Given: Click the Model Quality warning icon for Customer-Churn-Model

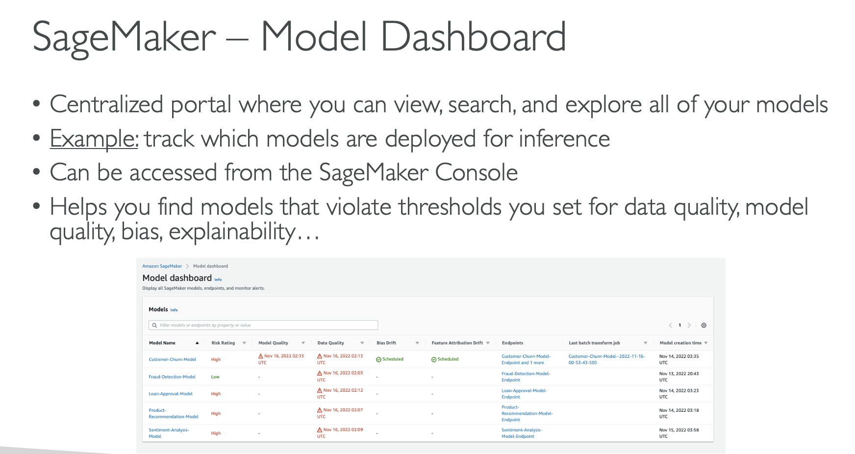Looking at the screenshot, I should click(x=261, y=356).
